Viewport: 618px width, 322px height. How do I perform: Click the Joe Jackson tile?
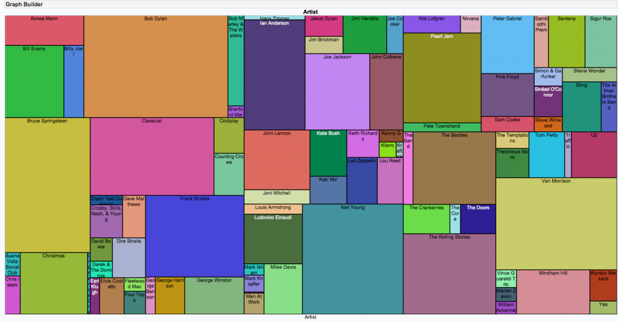[337, 92]
